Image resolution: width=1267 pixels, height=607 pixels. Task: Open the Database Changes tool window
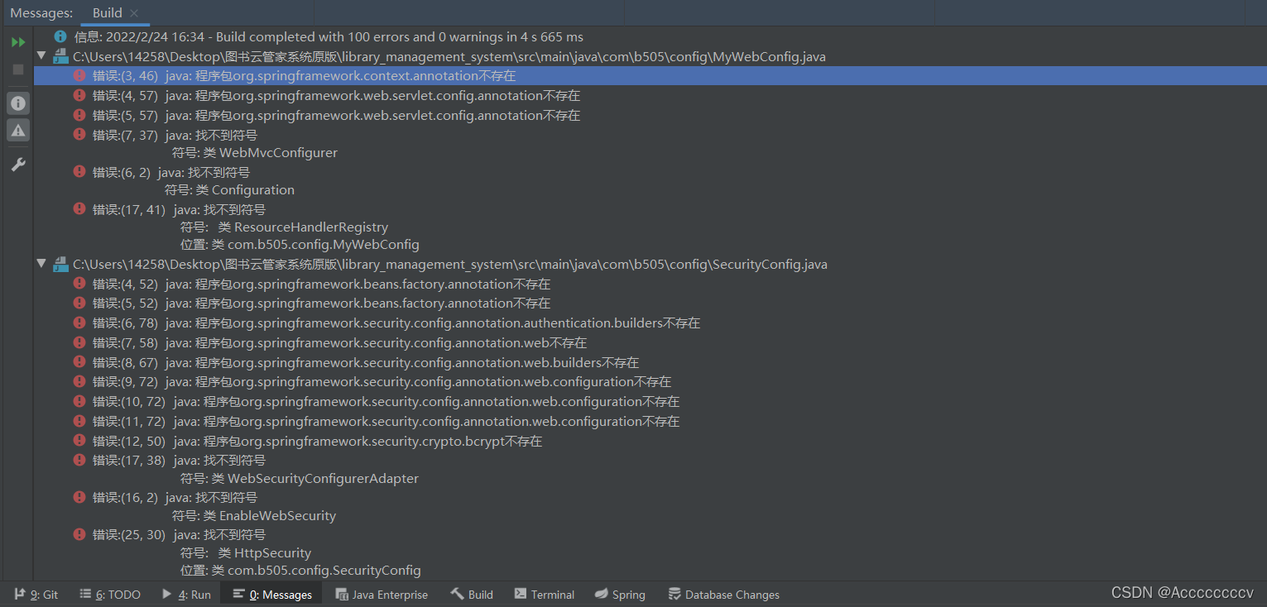pos(723,595)
